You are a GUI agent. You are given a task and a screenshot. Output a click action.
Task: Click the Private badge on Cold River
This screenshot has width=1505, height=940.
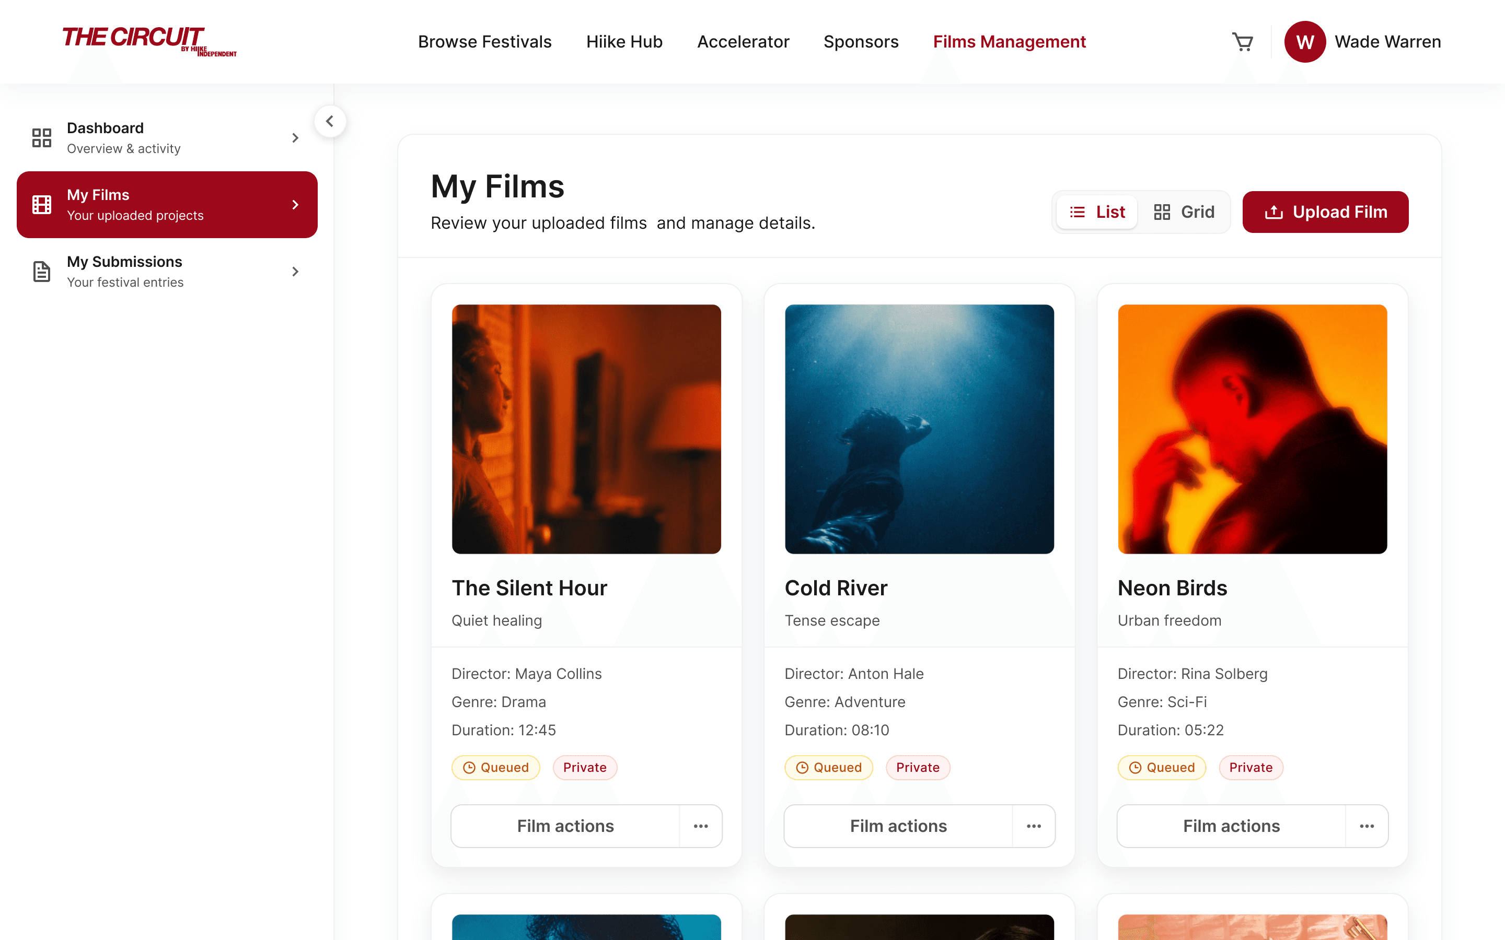[918, 767]
